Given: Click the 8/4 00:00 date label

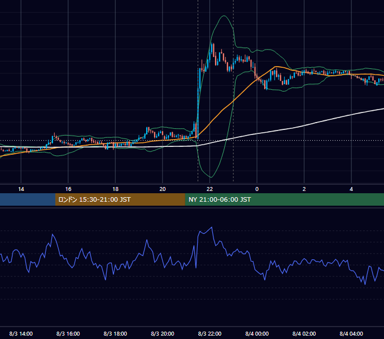Looking at the screenshot, I should point(257,333).
